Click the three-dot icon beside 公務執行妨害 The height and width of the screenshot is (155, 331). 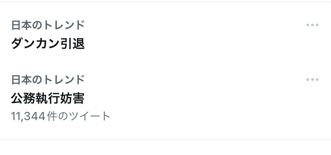coord(312,80)
